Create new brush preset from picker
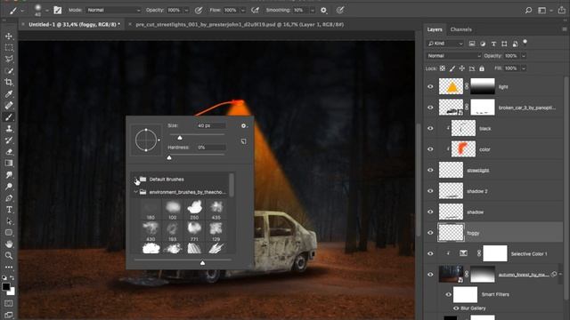This screenshot has width=570, height=320. pyautogui.click(x=243, y=141)
